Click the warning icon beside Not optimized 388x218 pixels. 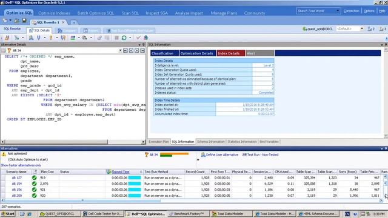4,154
